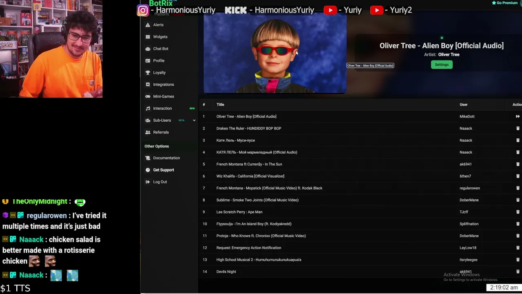Image resolution: width=522 pixels, height=294 pixels.
Task: Select the 'Devils Night' title text
Action: point(226,272)
